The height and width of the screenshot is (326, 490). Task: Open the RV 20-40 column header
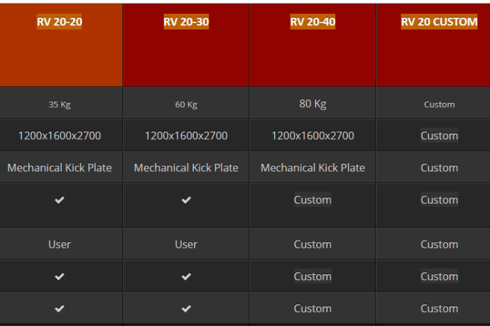click(313, 22)
